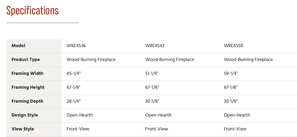Select the Framing Height row label
The image size is (297, 137).
click(x=28, y=87)
